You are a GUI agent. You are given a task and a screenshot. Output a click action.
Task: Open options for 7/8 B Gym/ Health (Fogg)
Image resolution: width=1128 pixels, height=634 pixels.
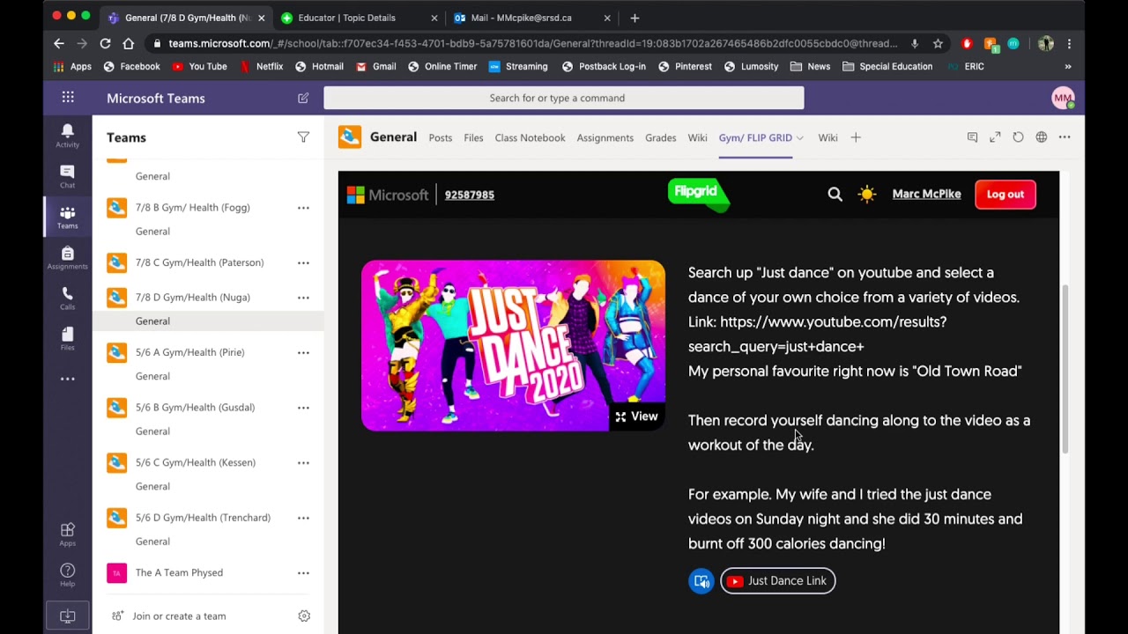pos(303,208)
